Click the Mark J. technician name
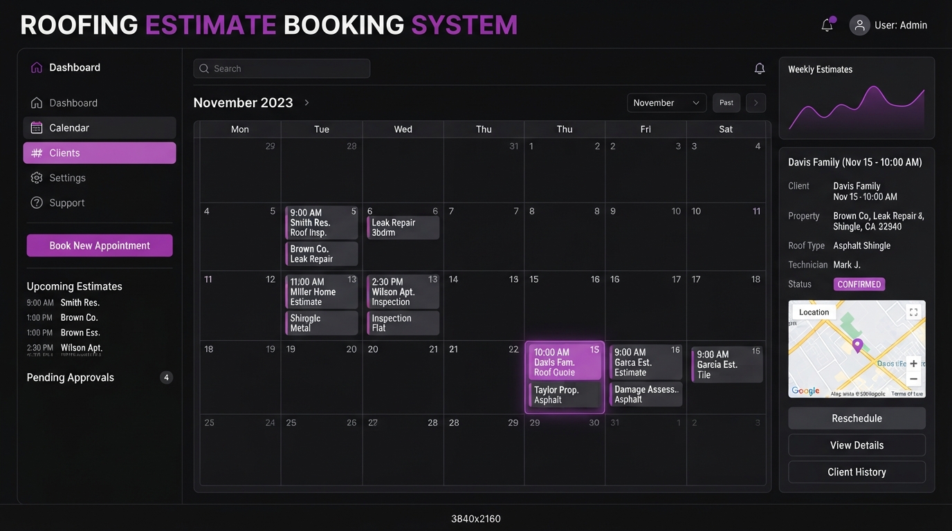952x531 pixels. coord(847,265)
